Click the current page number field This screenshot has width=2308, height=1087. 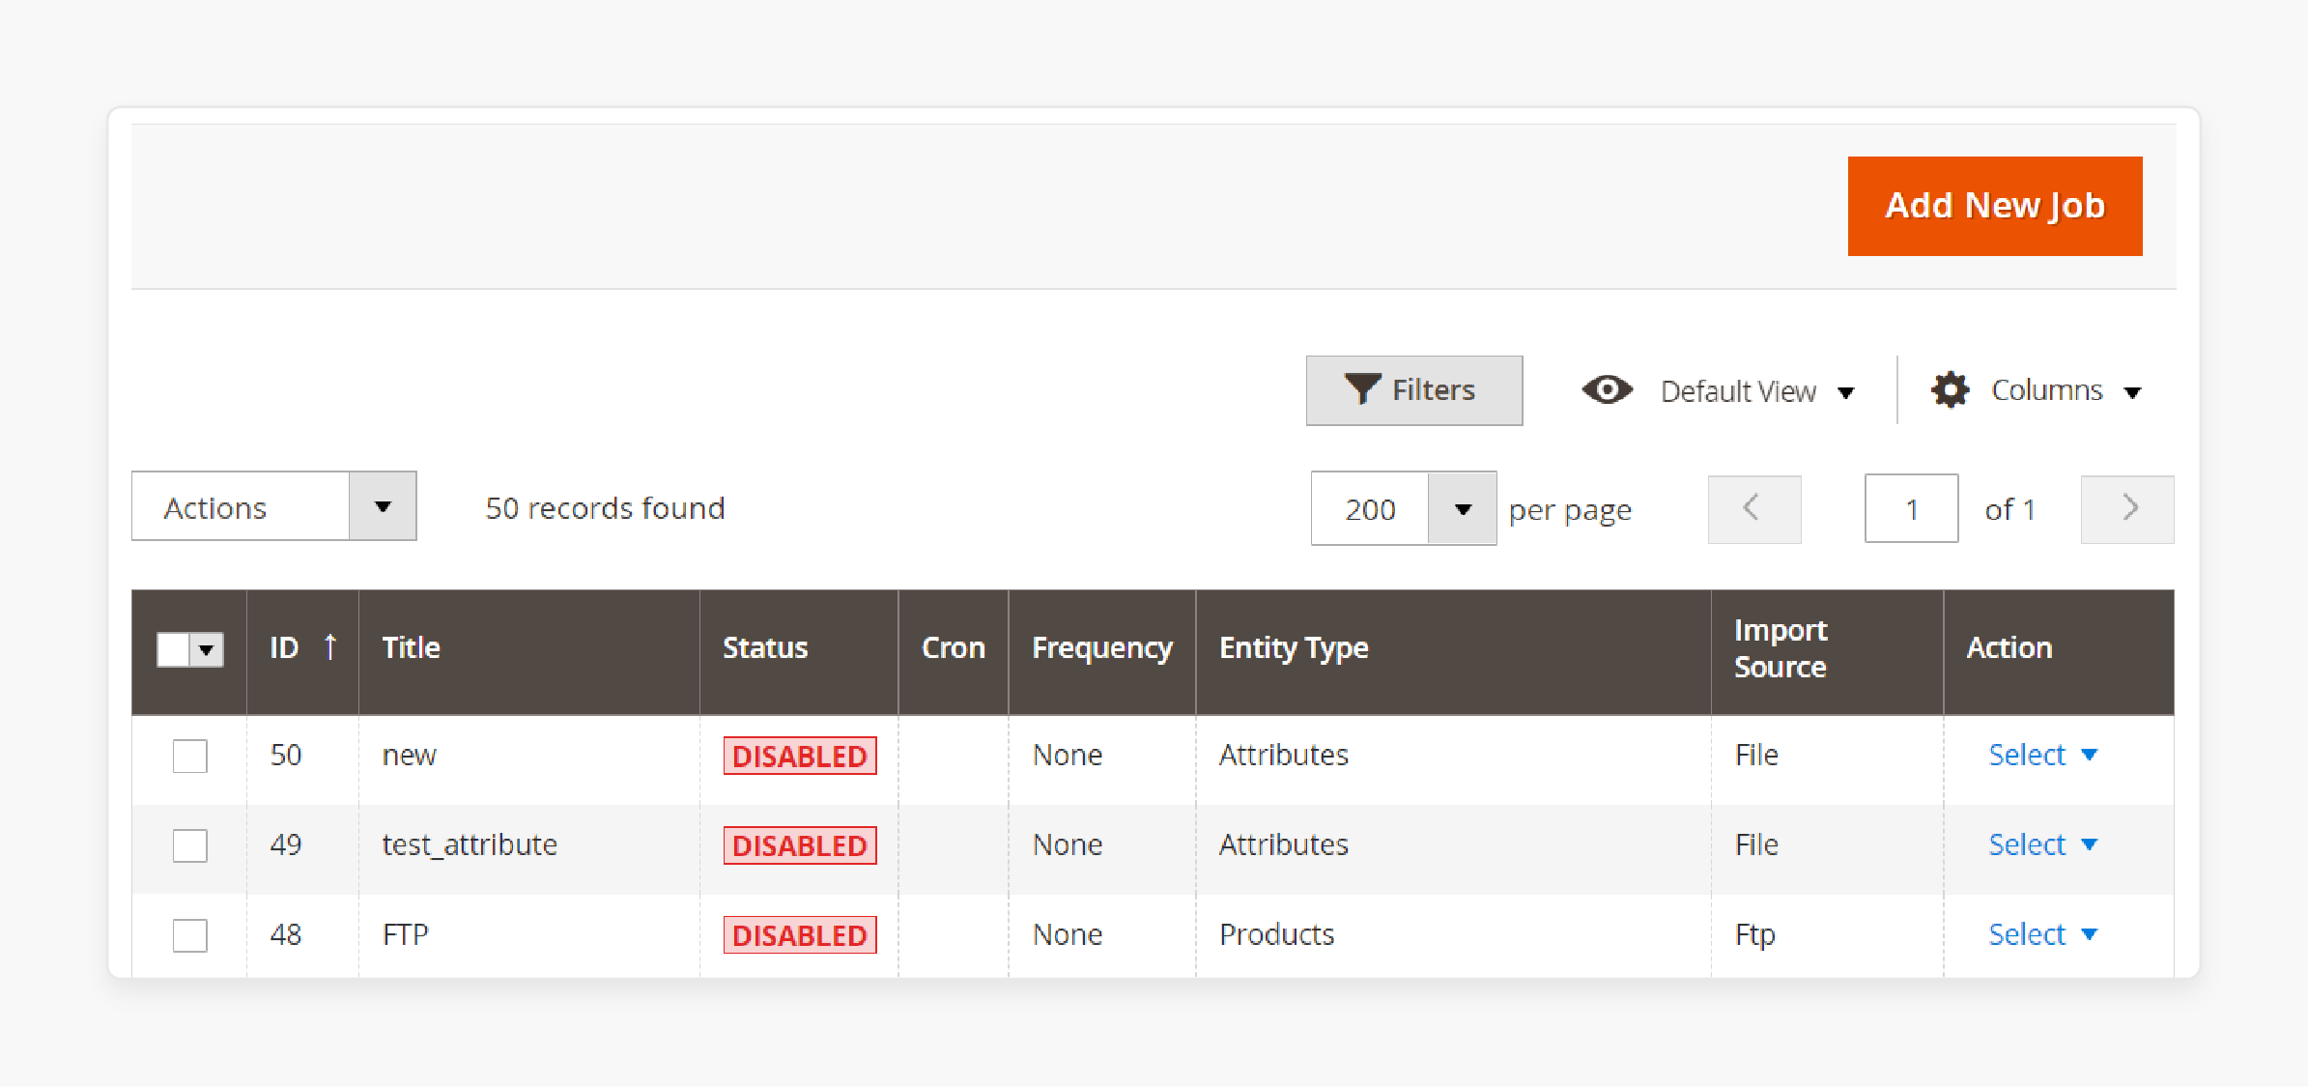point(1911,509)
